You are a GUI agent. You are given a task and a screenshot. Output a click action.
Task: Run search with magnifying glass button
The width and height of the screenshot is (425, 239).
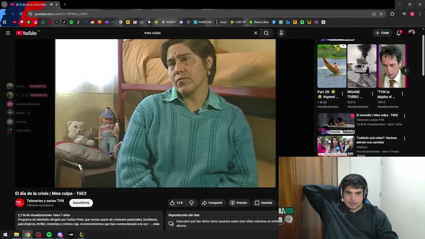pos(266,33)
